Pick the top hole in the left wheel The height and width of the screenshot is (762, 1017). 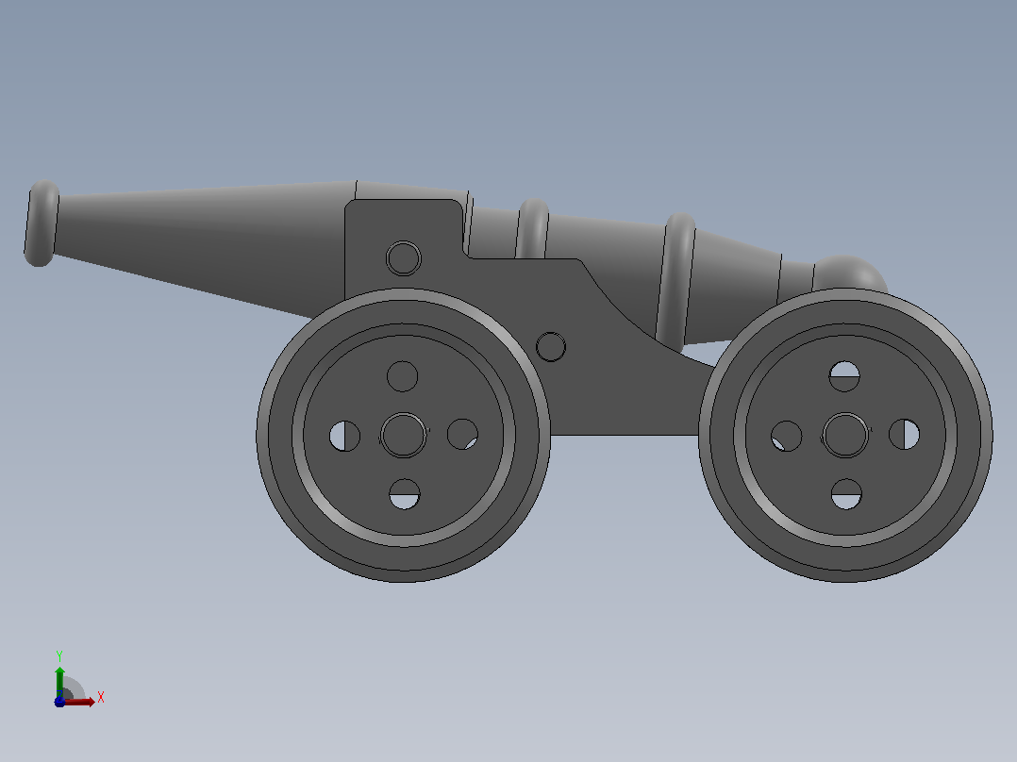pyautogui.click(x=402, y=376)
